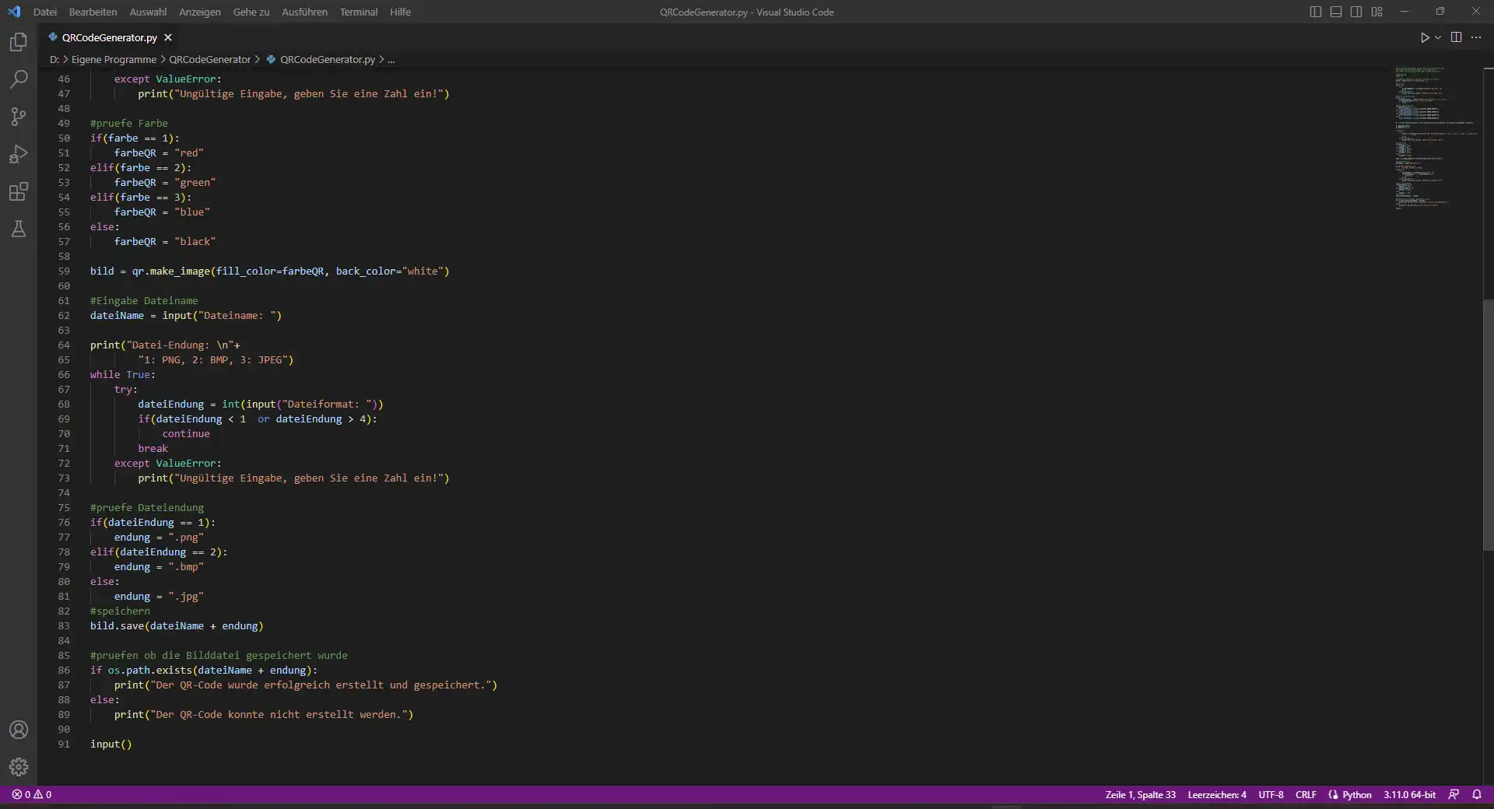Open the Search view icon
Image resolution: width=1494 pixels, height=809 pixels.
pyautogui.click(x=19, y=79)
